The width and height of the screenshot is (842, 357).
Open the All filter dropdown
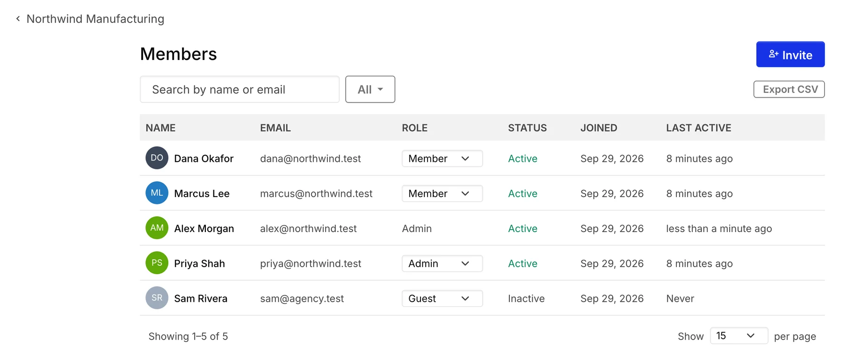coord(370,89)
